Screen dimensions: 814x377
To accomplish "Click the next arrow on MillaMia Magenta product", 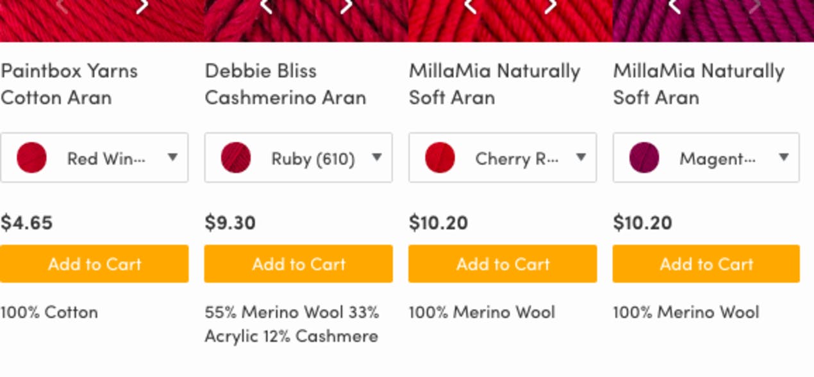I will pyautogui.click(x=755, y=6).
